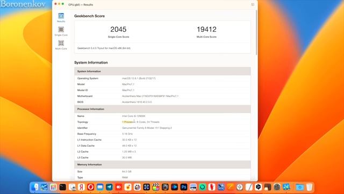This screenshot has height=194, width=344.
Task: Select the processor Name value Intel Core i9
Action: click(x=134, y=116)
